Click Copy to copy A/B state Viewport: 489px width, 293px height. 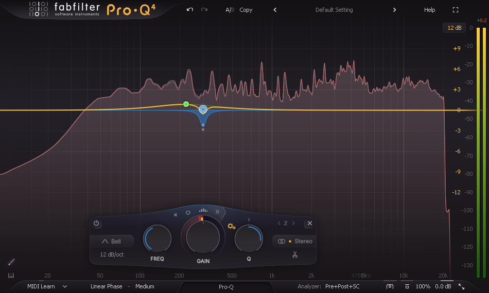[x=246, y=10]
